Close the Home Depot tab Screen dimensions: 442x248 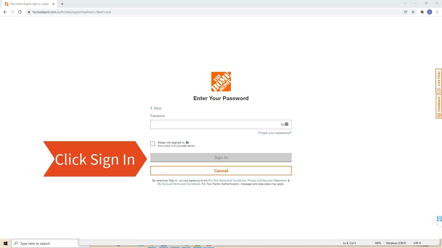click(54, 4)
